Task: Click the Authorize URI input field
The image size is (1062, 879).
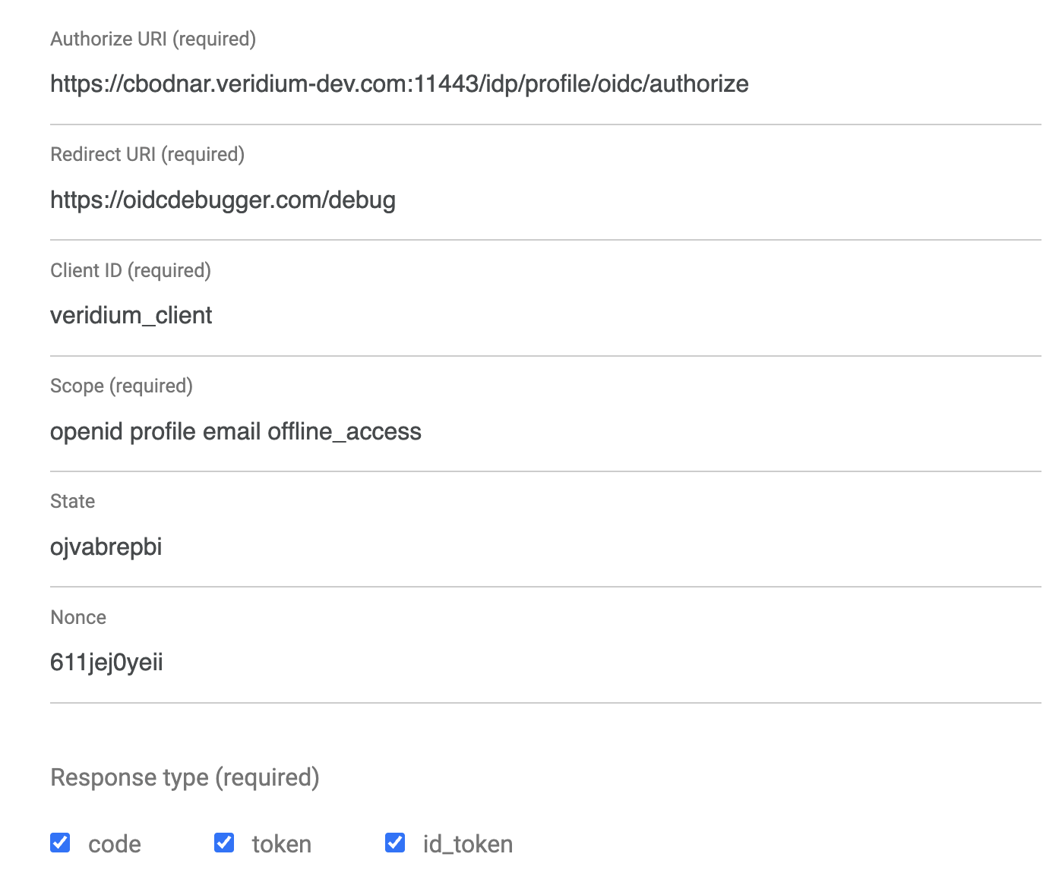Action: pos(545,83)
